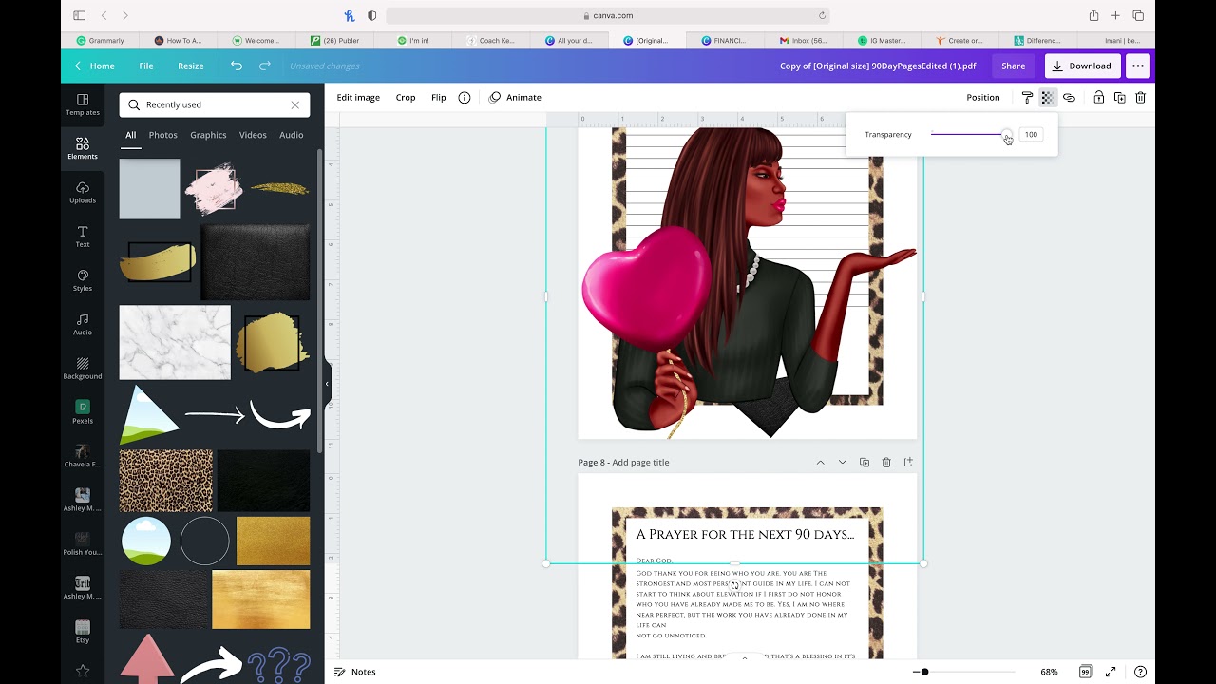This screenshot has height=684, width=1216.
Task: Click the link icon in toolbar
Action: (x=1069, y=97)
